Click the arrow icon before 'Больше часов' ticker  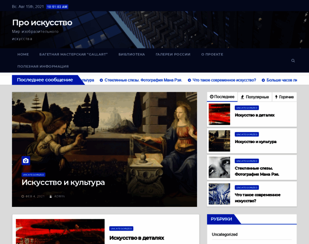pyautogui.click(x=263, y=80)
